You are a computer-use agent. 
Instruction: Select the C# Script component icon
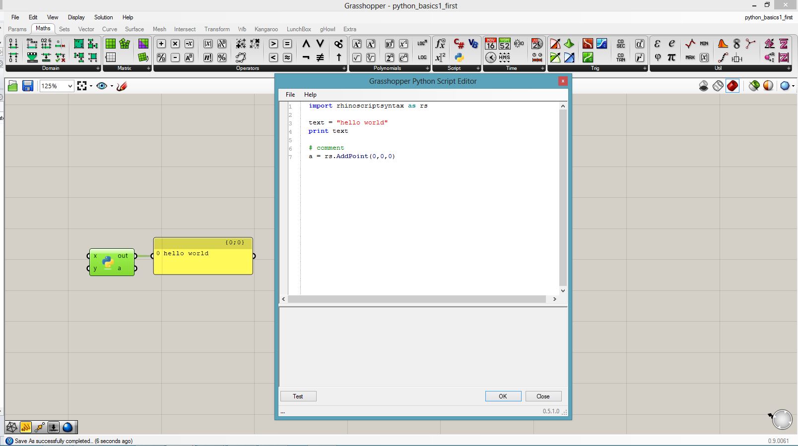pyautogui.click(x=459, y=44)
